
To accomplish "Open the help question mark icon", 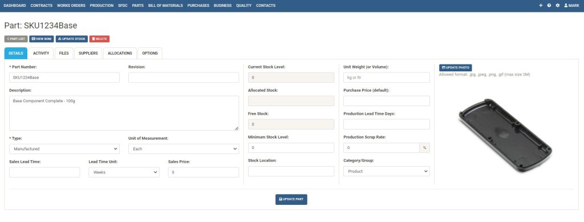I will click(549, 6).
